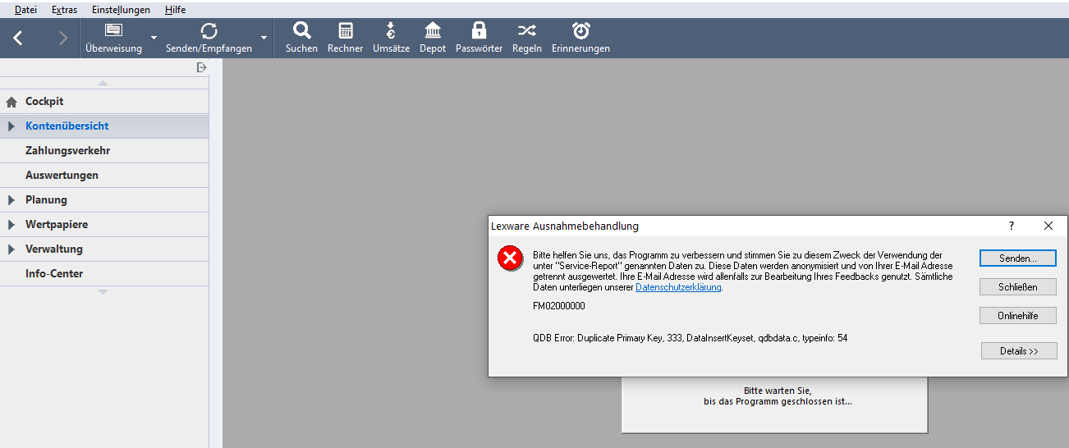The image size is (1069, 448).
Task: Open Info-Center in the sidebar
Action: 104,274
